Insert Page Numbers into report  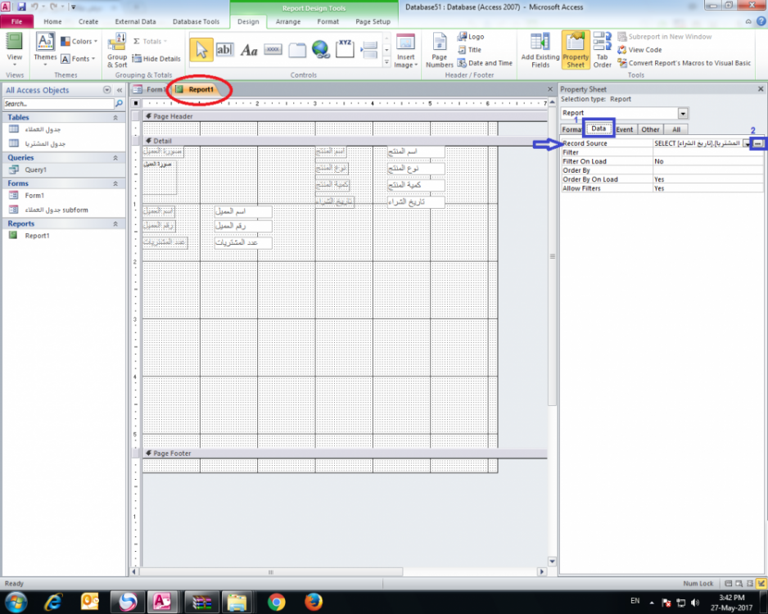(x=440, y=50)
